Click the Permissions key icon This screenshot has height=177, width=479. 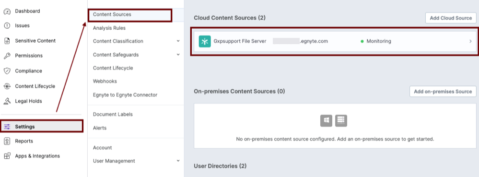pyautogui.click(x=7, y=56)
